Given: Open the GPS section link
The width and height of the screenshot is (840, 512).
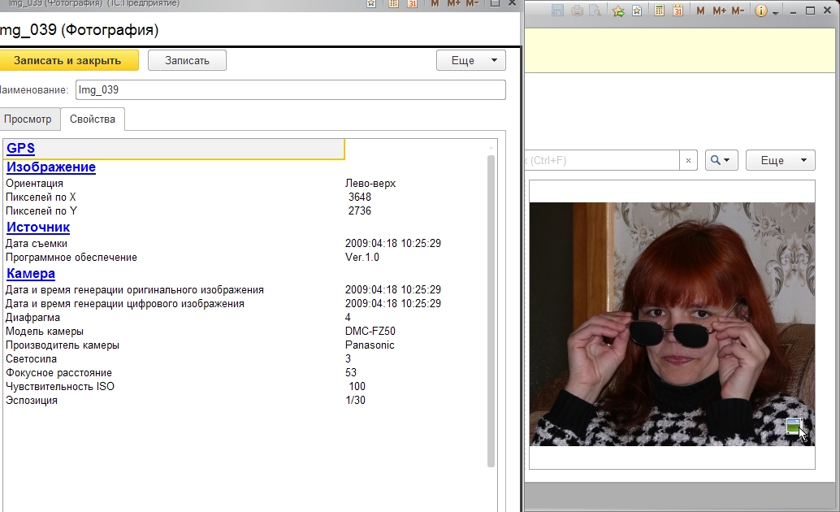Looking at the screenshot, I should (x=20, y=149).
